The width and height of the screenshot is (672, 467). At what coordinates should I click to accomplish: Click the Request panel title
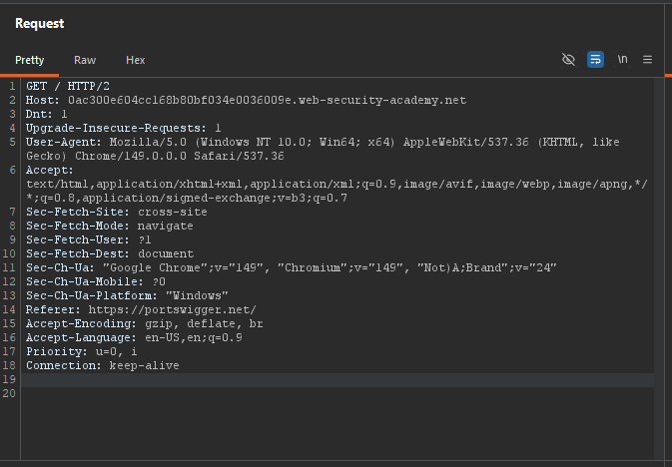(39, 23)
